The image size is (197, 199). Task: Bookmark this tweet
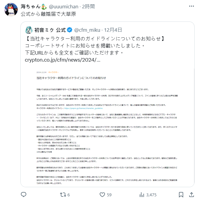click(x=181, y=195)
